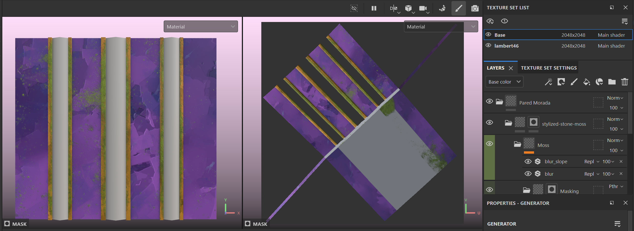The width and height of the screenshot is (634, 231).
Task: Switch to the Texture Set Settings tab
Action: coord(549,68)
